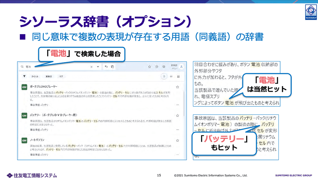Switch to compact grid view layout

click(171, 76)
